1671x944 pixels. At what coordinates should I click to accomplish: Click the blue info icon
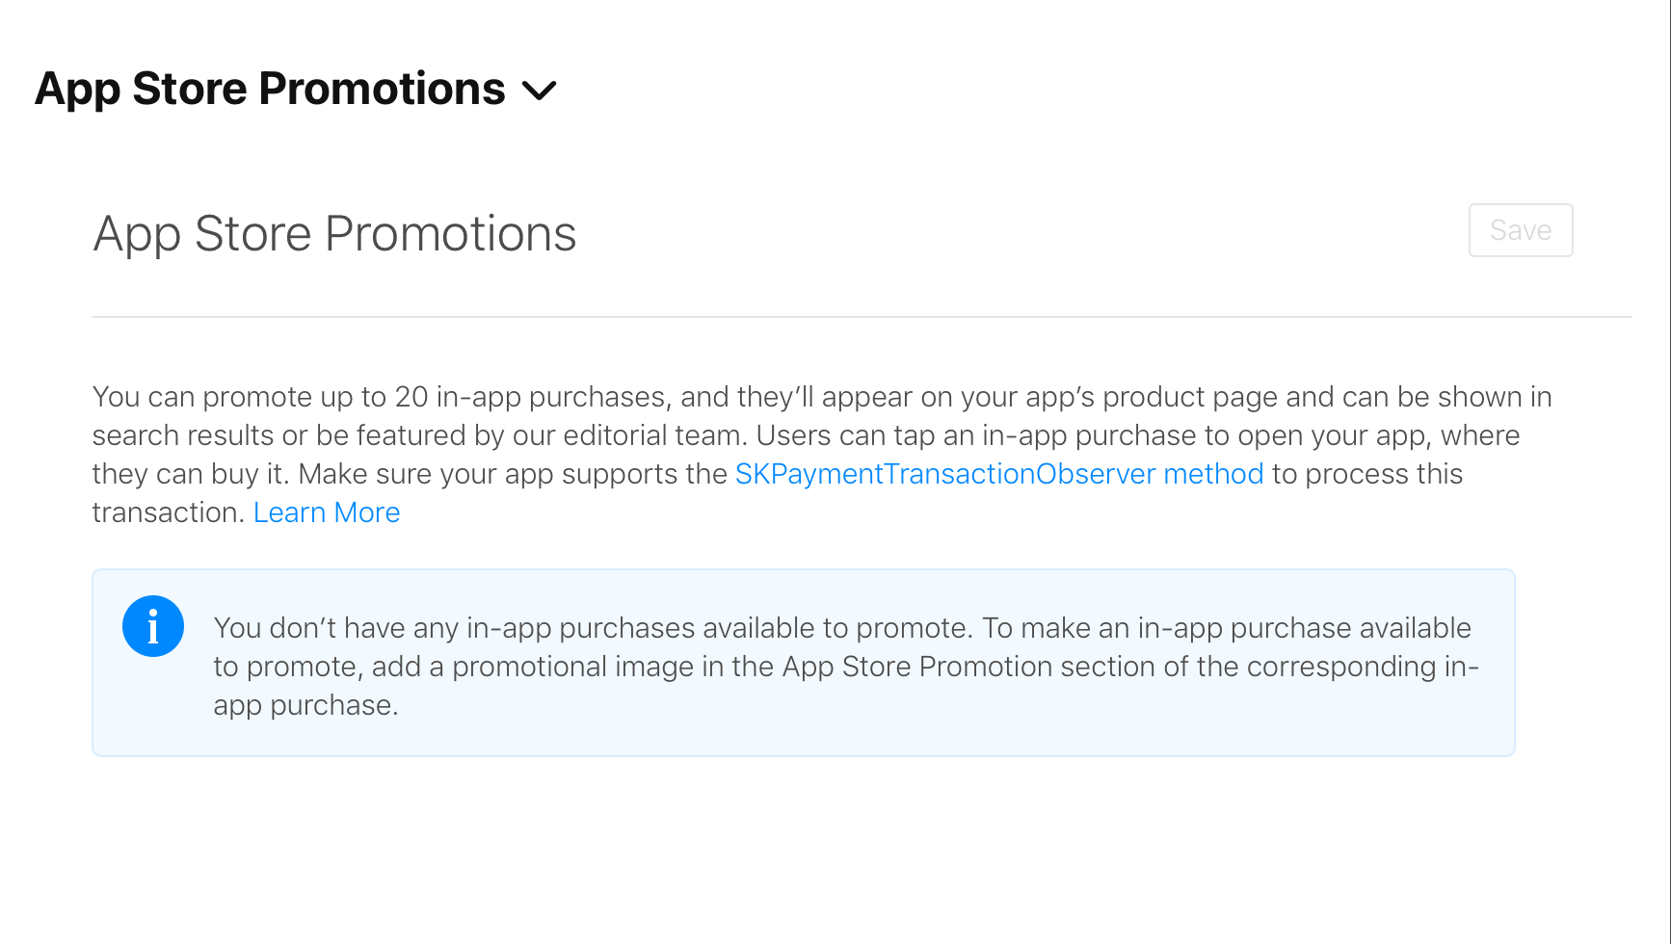(x=153, y=626)
